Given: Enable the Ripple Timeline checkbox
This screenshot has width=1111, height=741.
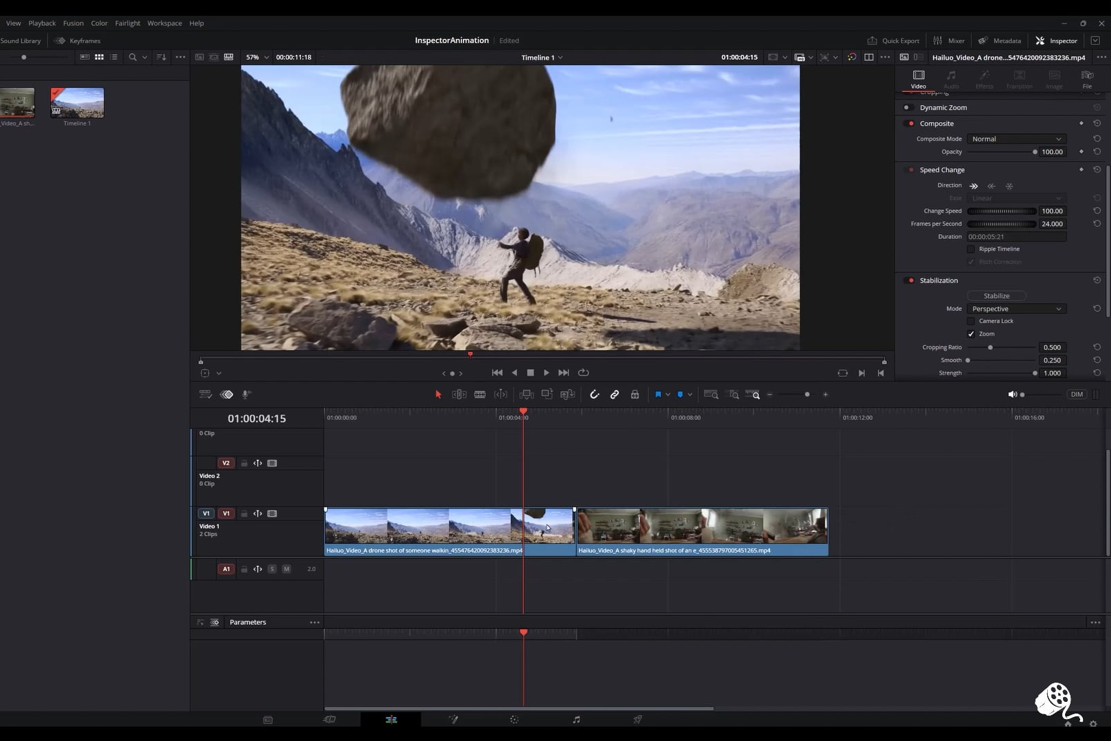Looking at the screenshot, I should pos(971,249).
